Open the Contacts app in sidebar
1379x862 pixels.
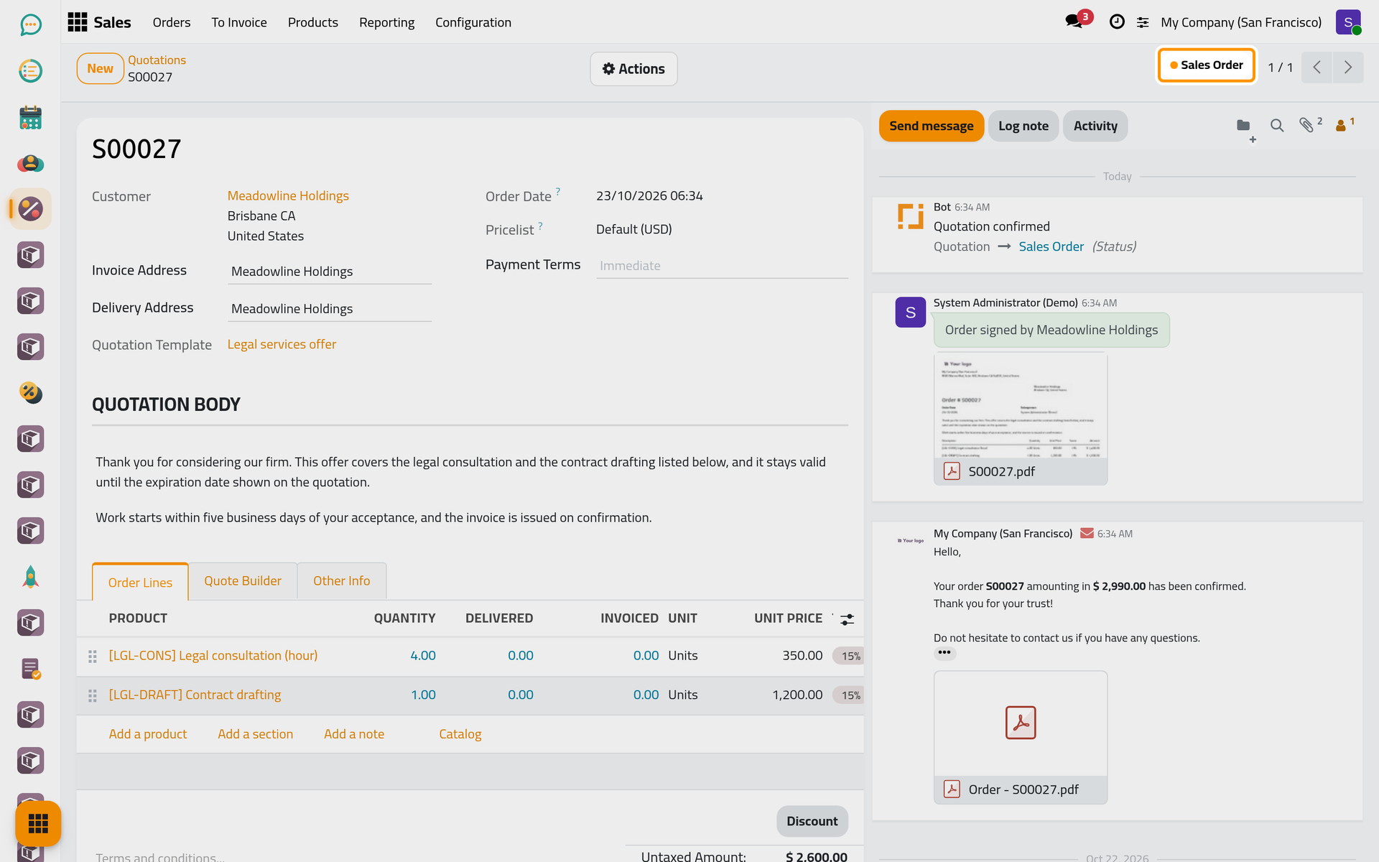[30, 163]
